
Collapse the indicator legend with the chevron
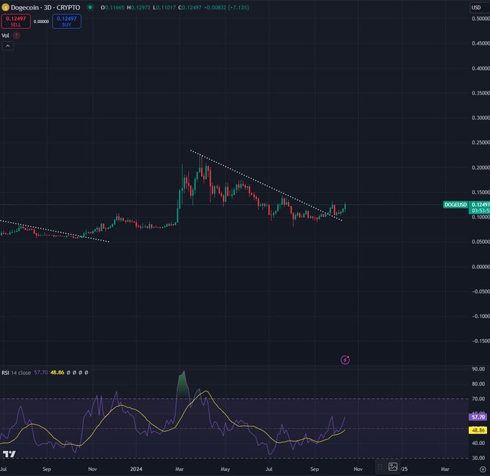click(x=8, y=46)
